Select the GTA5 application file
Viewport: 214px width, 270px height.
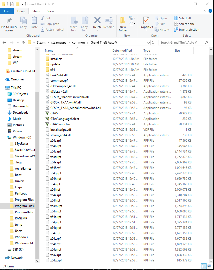pos(54,113)
